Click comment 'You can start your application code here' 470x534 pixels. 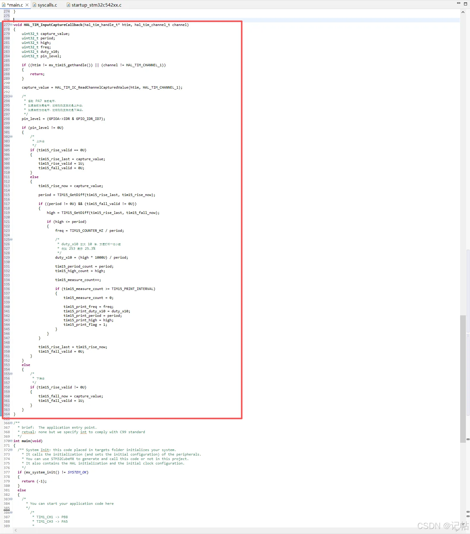(72, 504)
